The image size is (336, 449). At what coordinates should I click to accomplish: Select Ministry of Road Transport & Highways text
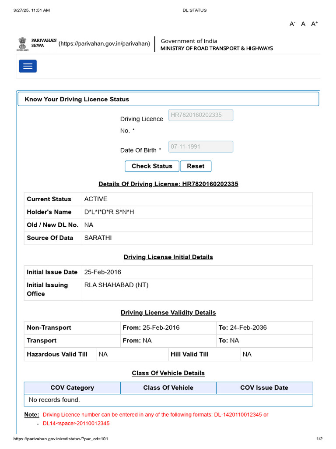coord(217,48)
